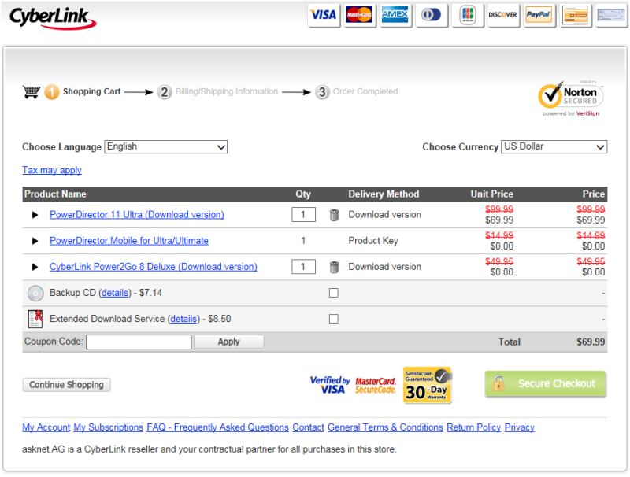The width and height of the screenshot is (630, 477).
Task: Expand PowerDirector Mobile row details
Action: [35, 242]
